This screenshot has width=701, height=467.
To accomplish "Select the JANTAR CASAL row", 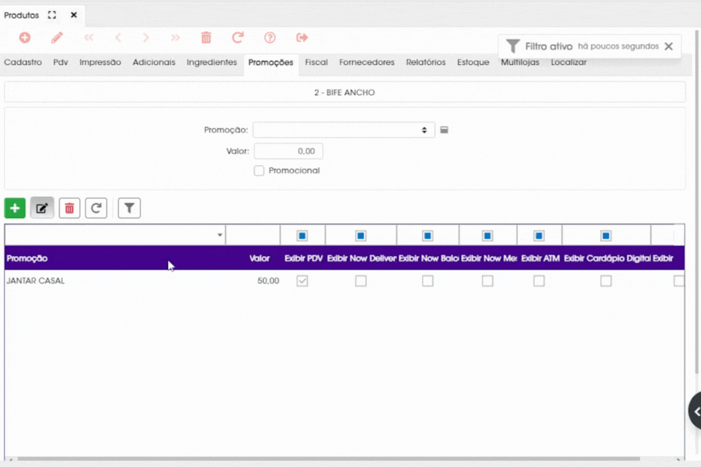I will click(344, 281).
